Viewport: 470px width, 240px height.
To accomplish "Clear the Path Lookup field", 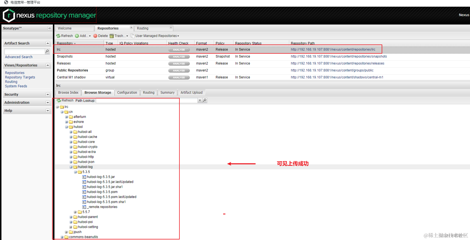I will click(200, 100).
